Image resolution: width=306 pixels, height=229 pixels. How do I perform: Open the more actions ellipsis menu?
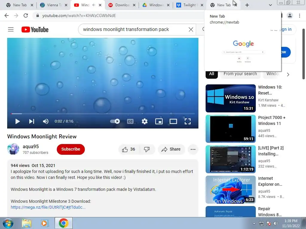[x=193, y=149]
